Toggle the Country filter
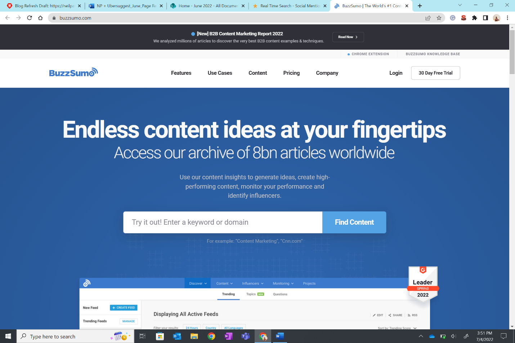 pos(211,328)
